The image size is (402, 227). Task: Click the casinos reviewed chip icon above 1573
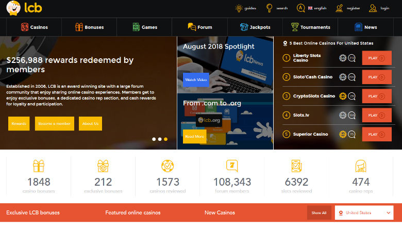[167, 166]
